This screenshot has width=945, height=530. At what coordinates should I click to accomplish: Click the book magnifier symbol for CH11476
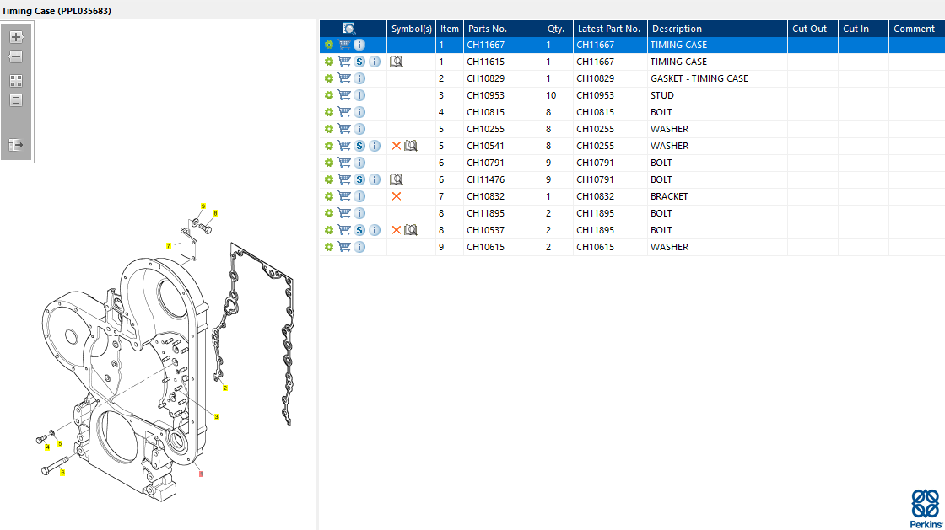click(x=397, y=179)
